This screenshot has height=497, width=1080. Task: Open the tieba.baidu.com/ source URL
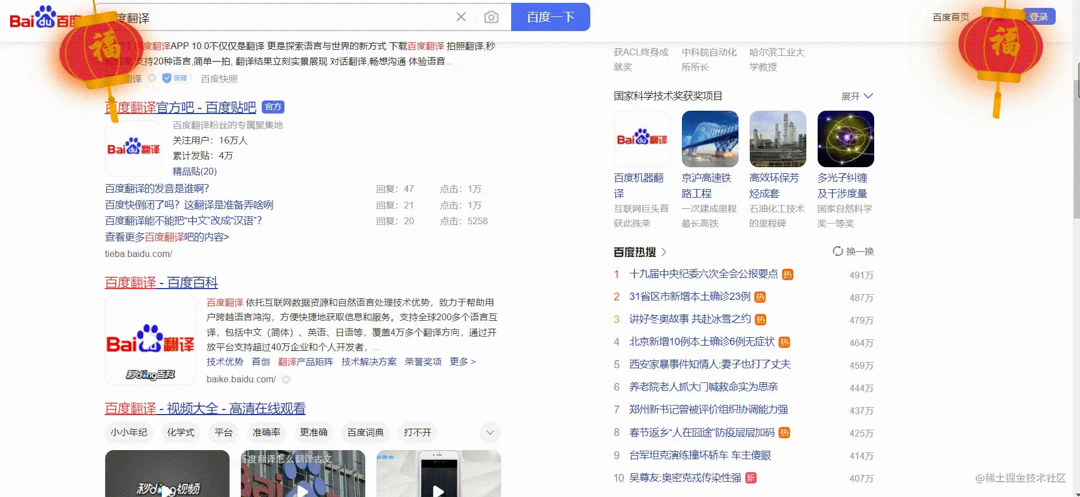pos(139,254)
